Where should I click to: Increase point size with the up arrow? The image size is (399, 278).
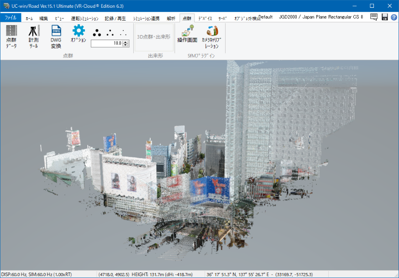[126, 41]
